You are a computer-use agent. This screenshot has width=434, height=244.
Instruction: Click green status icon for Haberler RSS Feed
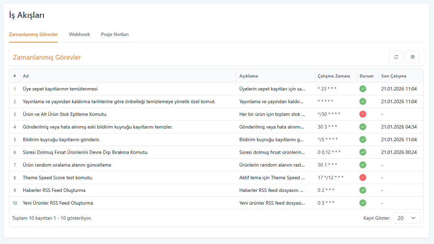pyautogui.click(x=363, y=190)
